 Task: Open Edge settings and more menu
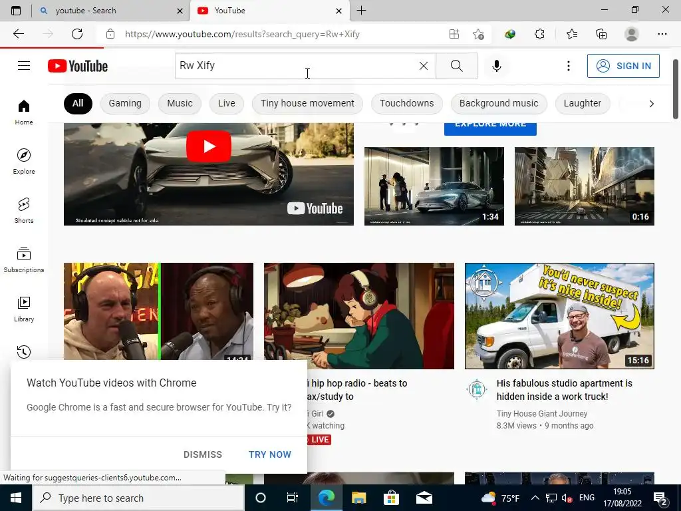[x=662, y=34]
